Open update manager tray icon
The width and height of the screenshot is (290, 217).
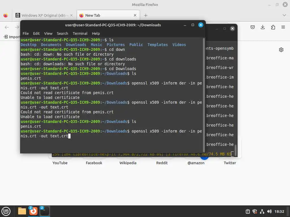tap(248, 211)
